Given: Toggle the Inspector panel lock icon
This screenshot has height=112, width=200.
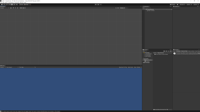Looking at the screenshot, I should (x=198, y=6).
